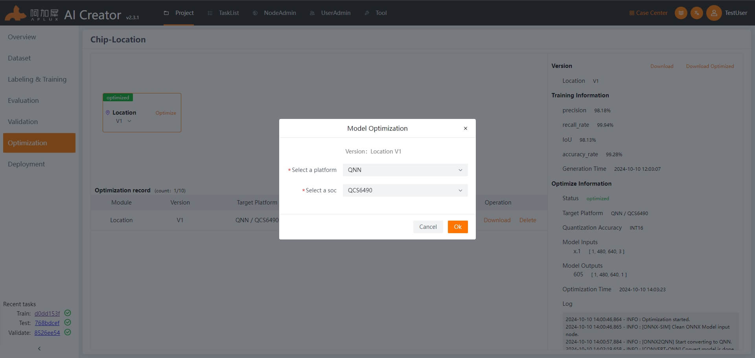755x358 pixels.
Task: Open the Select a soc dropdown
Action: (405, 190)
